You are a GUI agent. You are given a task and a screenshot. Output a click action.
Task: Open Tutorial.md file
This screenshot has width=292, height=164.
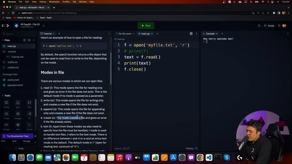click(17, 57)
